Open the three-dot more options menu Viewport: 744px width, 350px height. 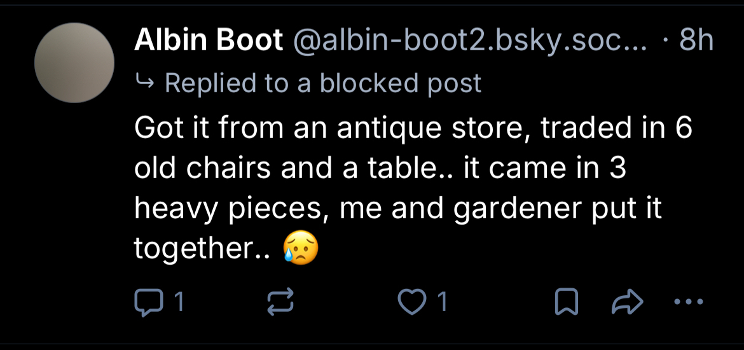(688, 302)
